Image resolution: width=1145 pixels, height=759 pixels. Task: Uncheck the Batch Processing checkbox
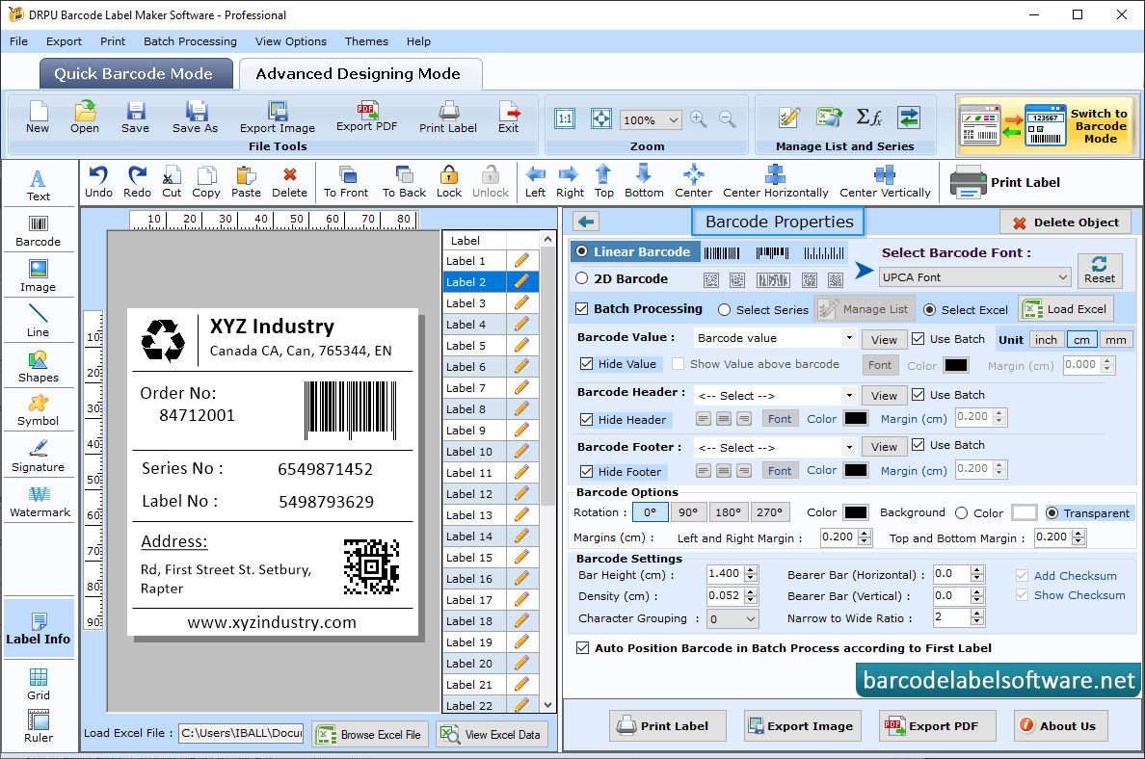[582, 309]
